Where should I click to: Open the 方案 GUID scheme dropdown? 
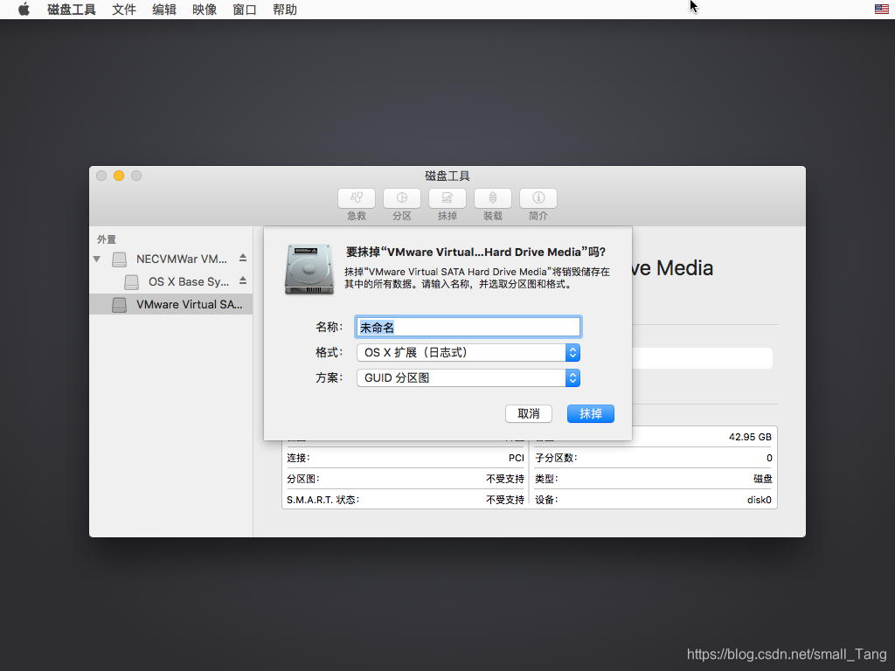tap(468, 377)
